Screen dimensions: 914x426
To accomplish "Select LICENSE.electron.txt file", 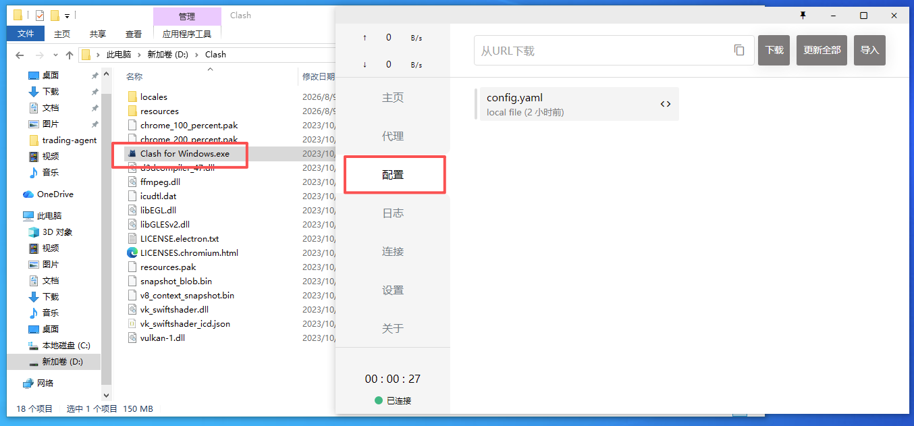I will [180, 238].
